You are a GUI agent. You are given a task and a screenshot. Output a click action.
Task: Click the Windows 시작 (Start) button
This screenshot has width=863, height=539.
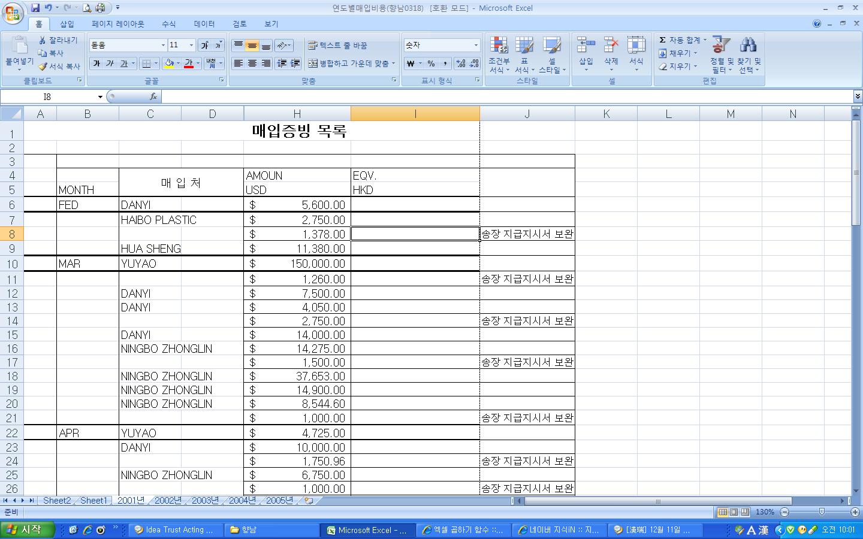point(27,529)
